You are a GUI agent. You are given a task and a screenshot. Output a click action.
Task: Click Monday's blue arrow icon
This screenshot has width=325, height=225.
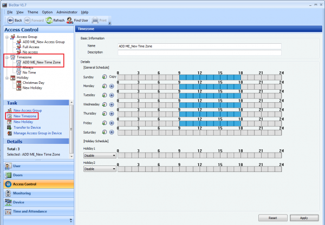112,86
